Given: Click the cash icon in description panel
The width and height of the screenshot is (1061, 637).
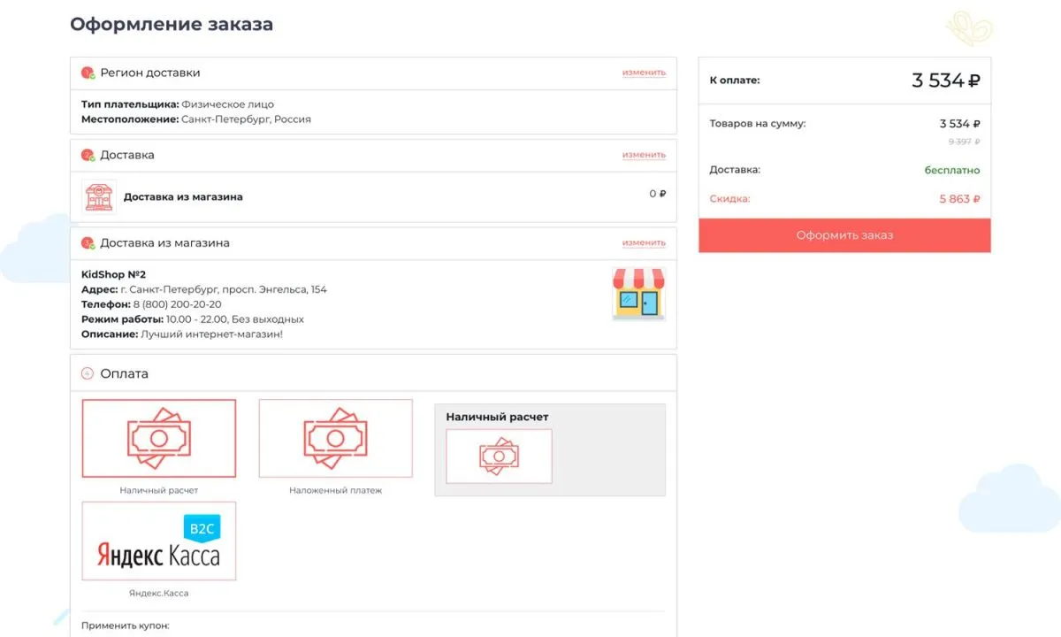Looking at the screenshot, I should point(499,457).
